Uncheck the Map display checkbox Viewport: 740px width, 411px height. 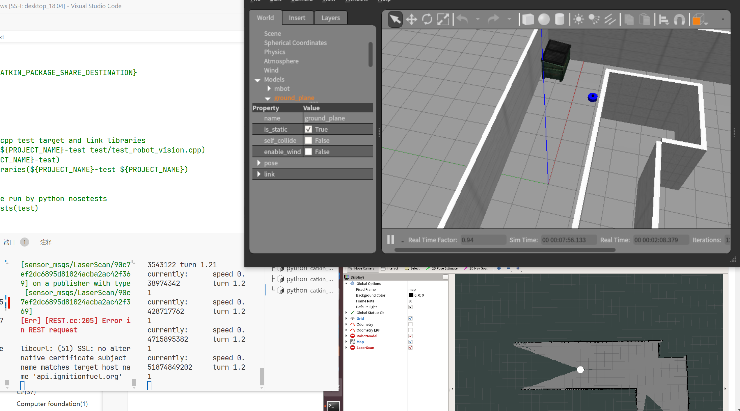[x=410, y=342]
